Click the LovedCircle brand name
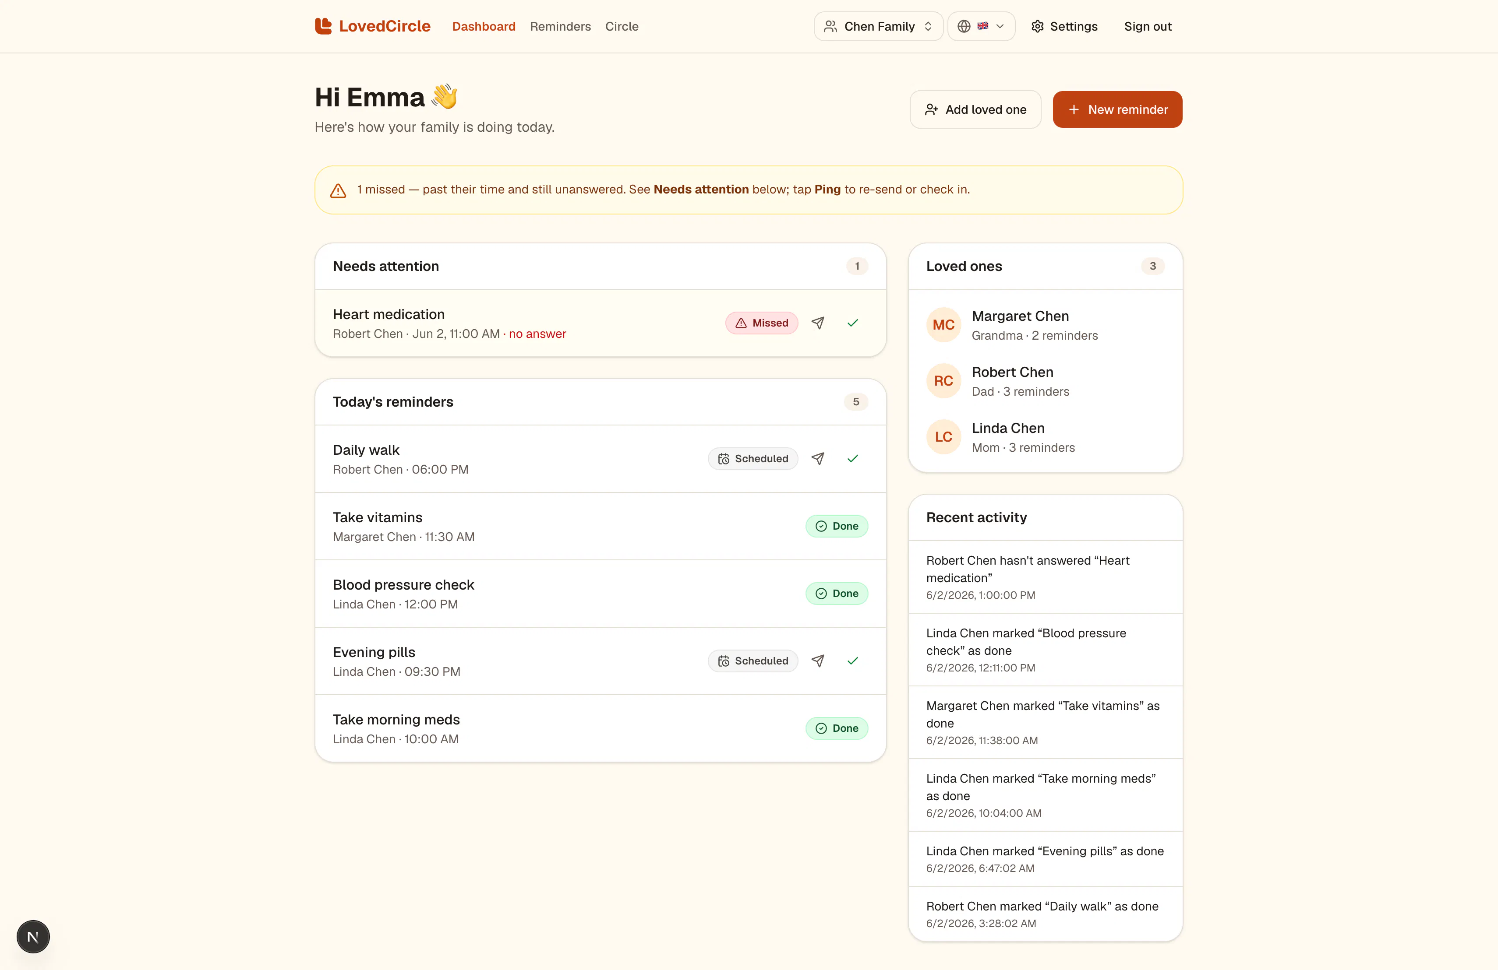Viewport: 1498px width, 970px height. (385, 26)
